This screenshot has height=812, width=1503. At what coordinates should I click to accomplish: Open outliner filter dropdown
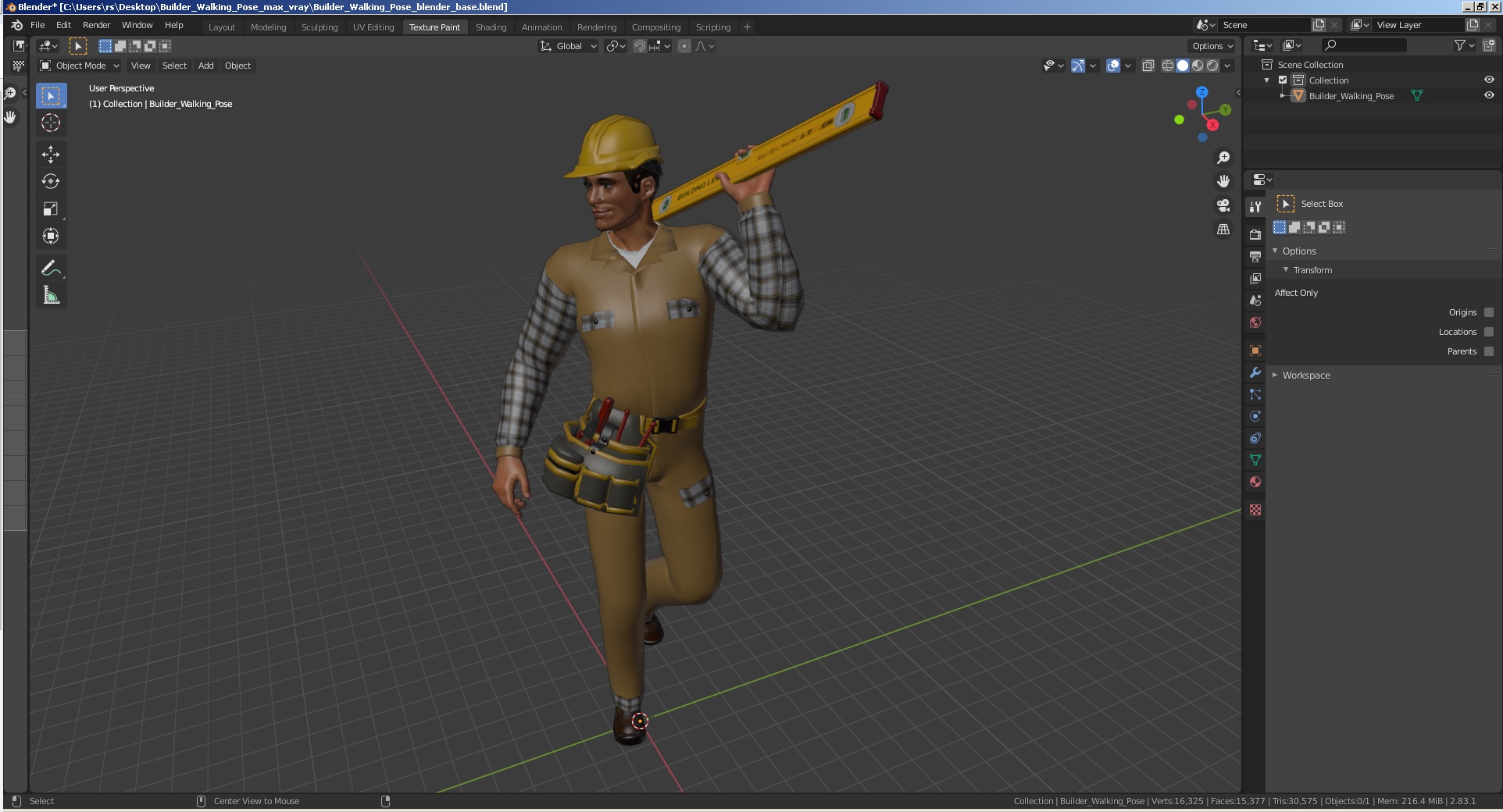[1464, 46]
